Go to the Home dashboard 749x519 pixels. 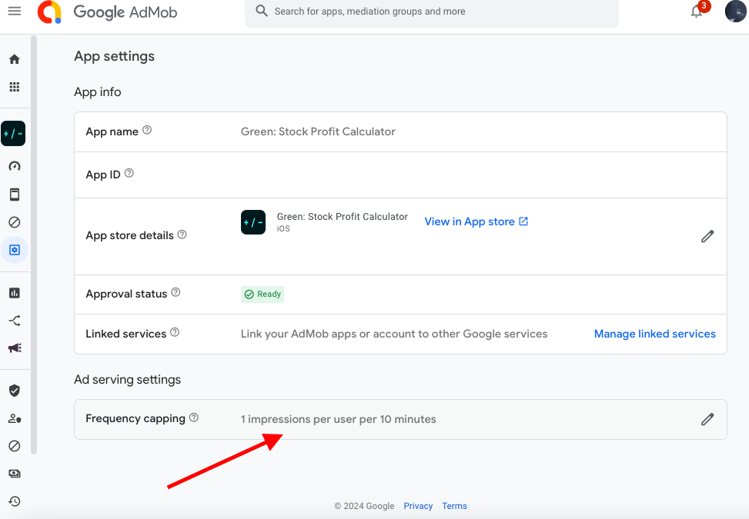tap(14, 58)
